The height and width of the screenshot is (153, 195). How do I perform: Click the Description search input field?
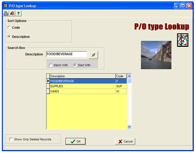(x=66, y=54)
